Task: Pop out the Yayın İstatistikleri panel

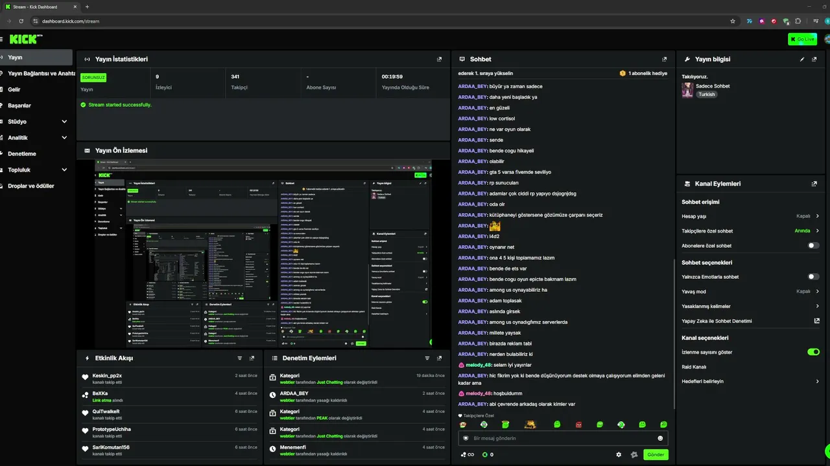Action: tap(439, 59)
